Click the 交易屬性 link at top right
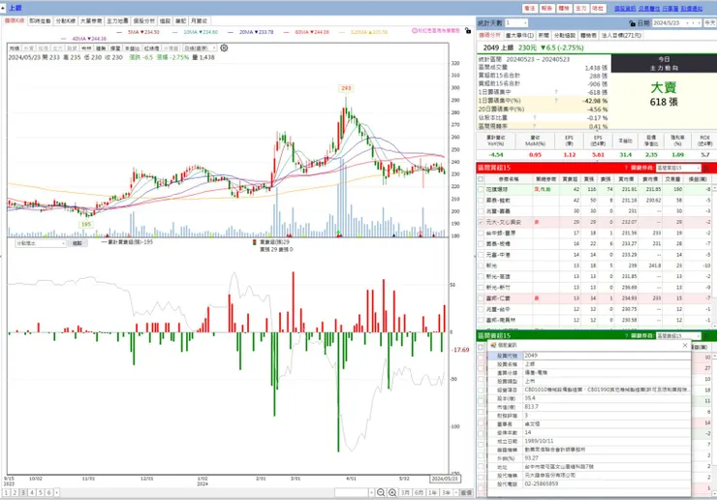This screenshot has width=717, height=500. tap(649, 8)
